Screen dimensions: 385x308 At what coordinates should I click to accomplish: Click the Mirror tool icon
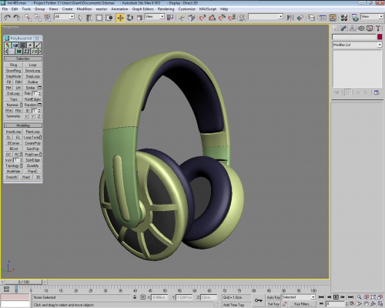pyautogui.click(x=290, y=18)
